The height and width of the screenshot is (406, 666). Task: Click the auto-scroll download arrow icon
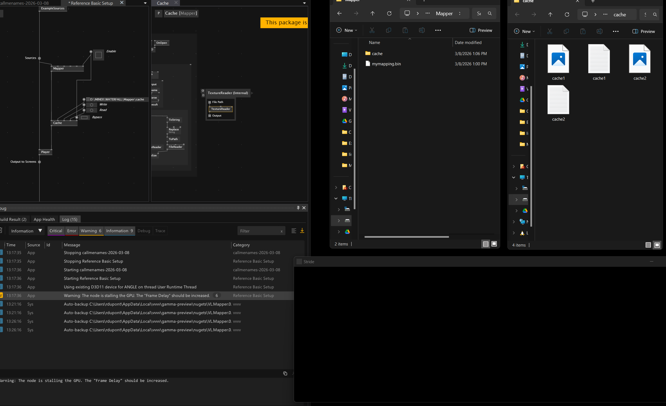coord(302,231)
